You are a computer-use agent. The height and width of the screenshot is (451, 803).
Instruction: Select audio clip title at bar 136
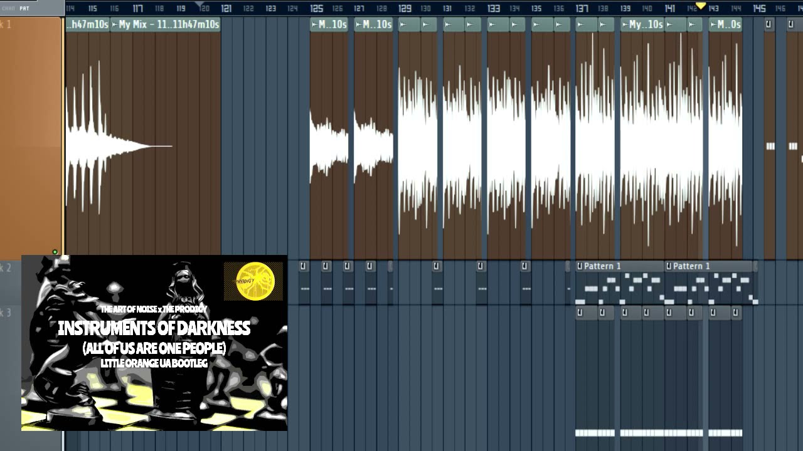561,24
